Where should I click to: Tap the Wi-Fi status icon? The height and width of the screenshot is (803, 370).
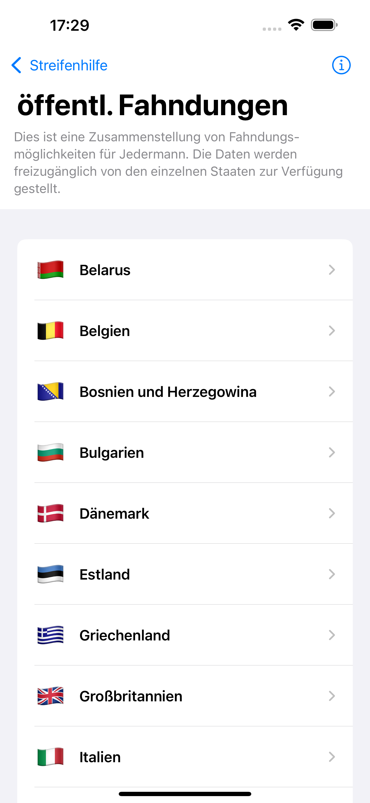(296, 25)
